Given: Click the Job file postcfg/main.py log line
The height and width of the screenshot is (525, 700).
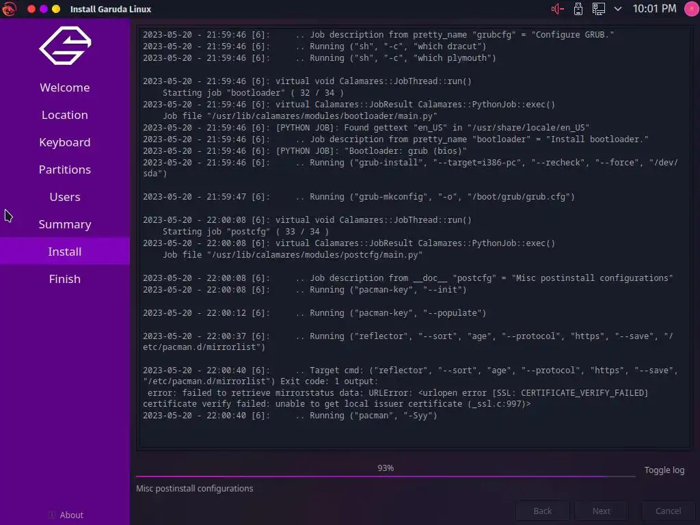Looking at the screenshot, I should pos(293,255).
